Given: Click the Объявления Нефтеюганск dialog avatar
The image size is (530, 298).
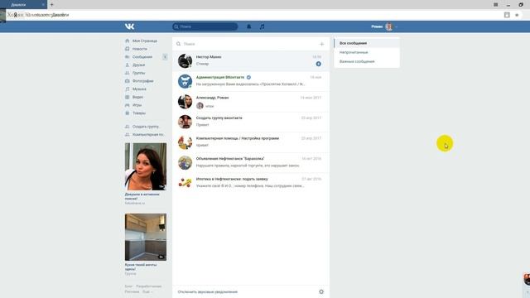Looking at the screenshot, I should [x=185, y=162].
